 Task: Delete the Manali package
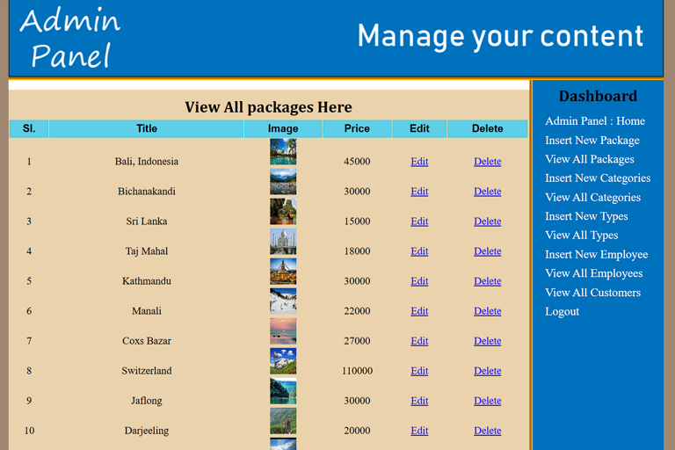(487, 311)
